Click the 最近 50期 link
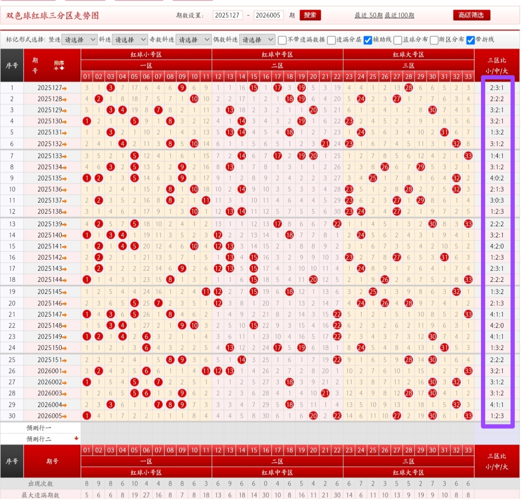Screen dimensions: 521x499 (369, 15)
